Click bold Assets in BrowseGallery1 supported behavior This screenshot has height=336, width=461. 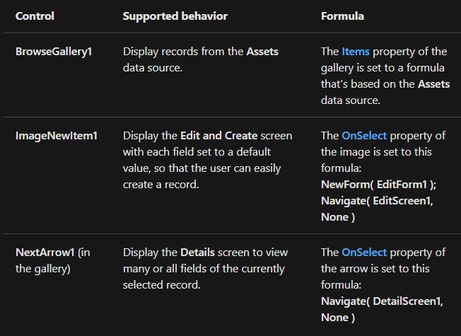click(x=262, y=52)
